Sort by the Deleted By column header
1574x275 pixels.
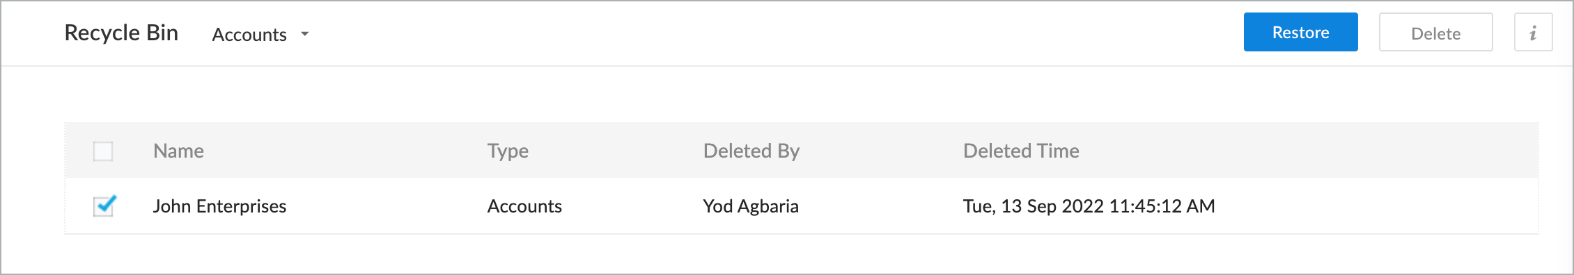pyautogui.click(x=751, y=151)
